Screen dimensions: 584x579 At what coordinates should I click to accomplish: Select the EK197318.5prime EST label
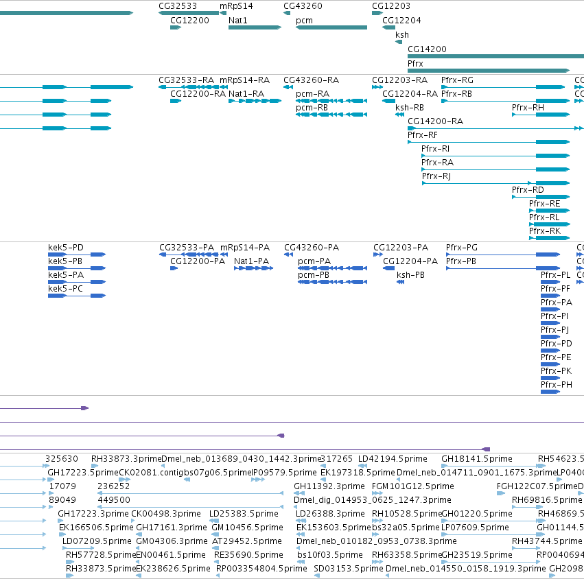pyautogui.click(x=358, y=473)
